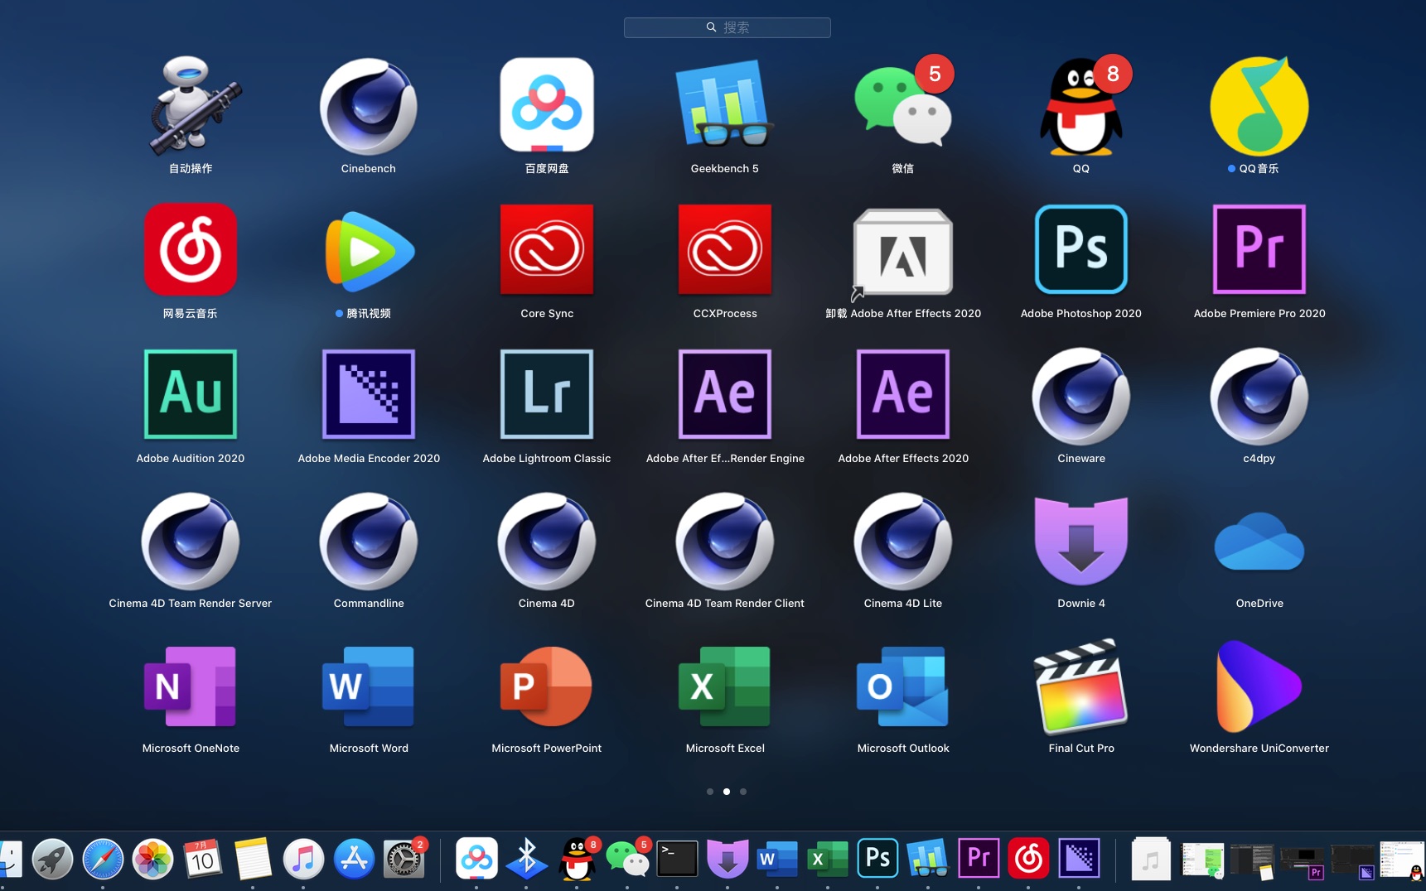
Task: Open Adobe Audition 2020
Action: coord(191,394)
